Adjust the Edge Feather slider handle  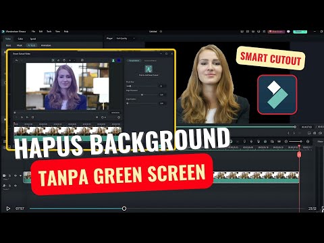coord(128,103)
